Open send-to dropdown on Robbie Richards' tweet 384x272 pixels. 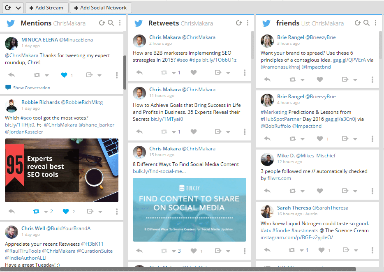click(100, 212)
